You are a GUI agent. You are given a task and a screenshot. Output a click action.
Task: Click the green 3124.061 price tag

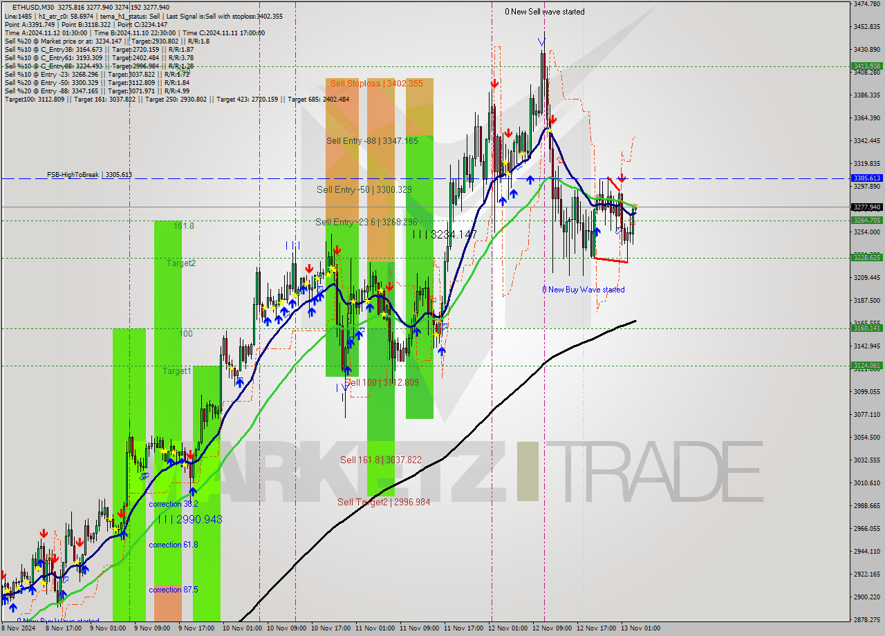pyautogui.click(x=866, y=365)
